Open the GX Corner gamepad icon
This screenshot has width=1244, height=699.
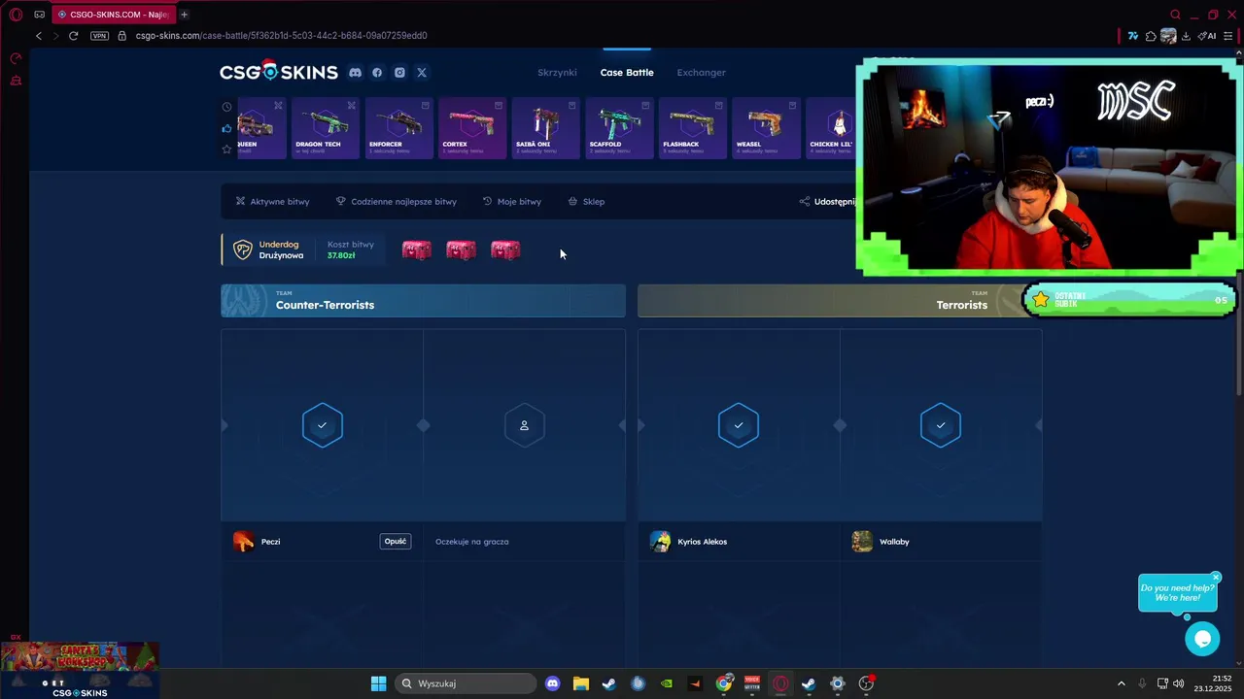click(x=40, y=15)
